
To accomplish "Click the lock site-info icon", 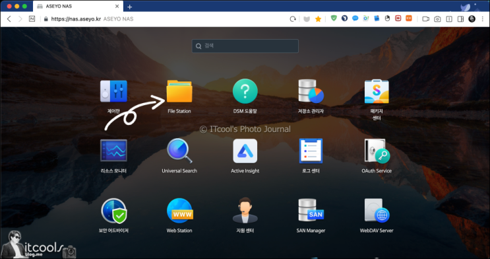I will coord(46,18).
